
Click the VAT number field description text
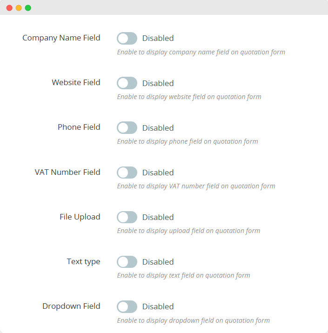[x=196, y=186]
